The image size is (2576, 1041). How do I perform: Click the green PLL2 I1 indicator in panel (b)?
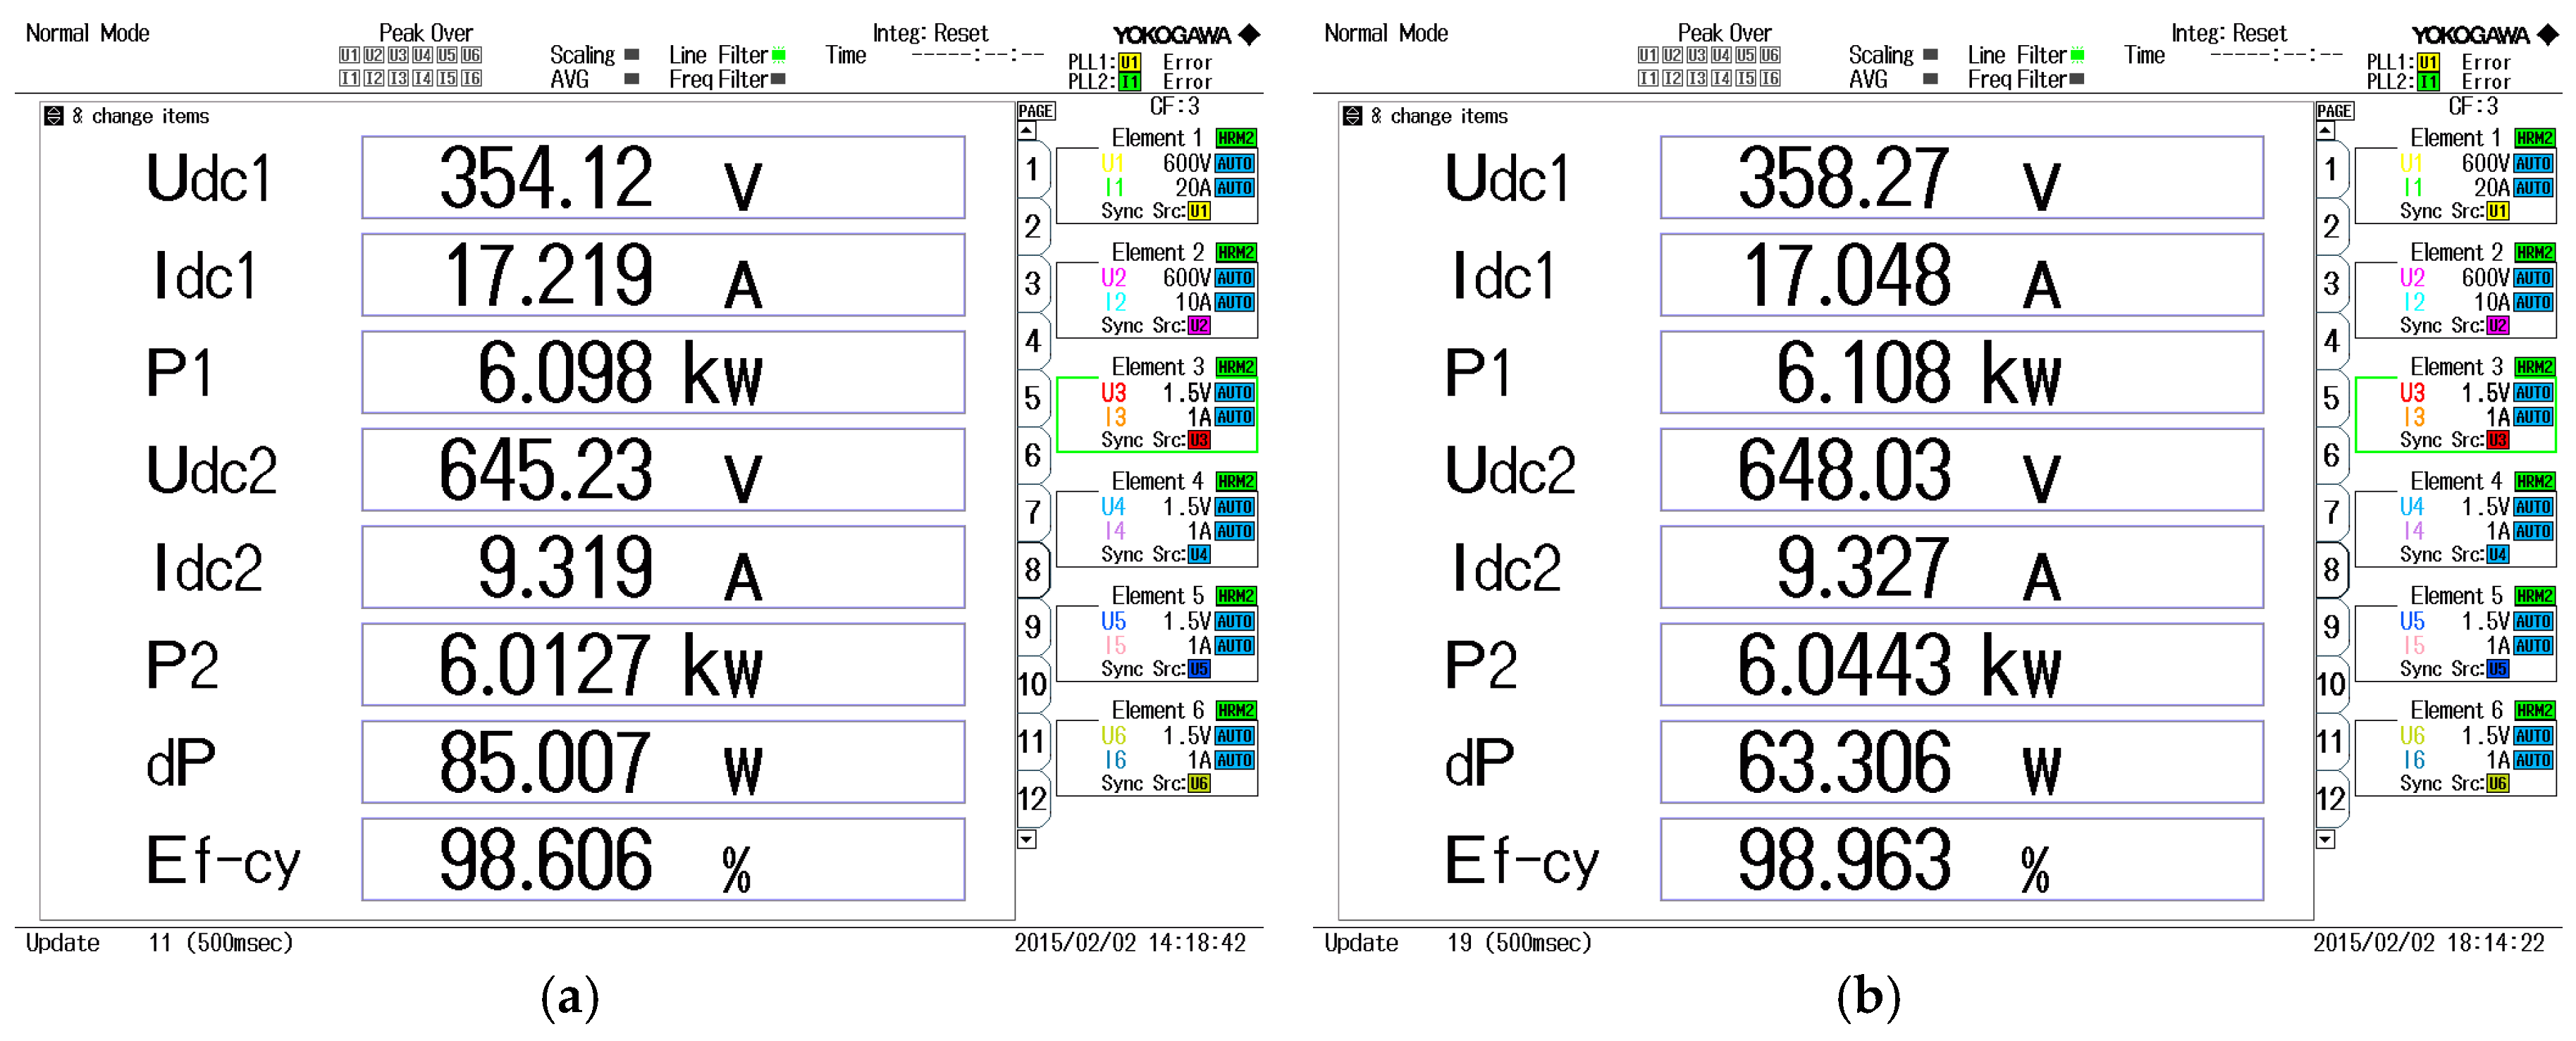point(2428,82)
